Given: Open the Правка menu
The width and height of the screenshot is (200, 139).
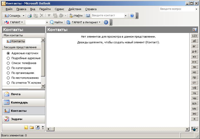Looking at the screenshot, I should point(21,9).
